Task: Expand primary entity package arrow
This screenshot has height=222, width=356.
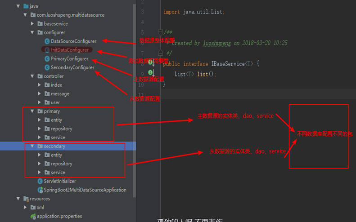Action: click(x=39, y=120)
